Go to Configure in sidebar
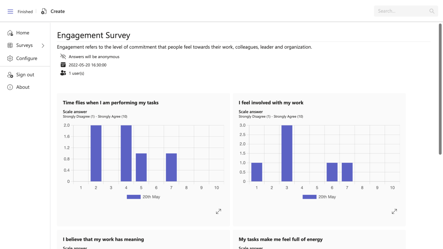The image size is (443, 249). [x=27, y=58]
